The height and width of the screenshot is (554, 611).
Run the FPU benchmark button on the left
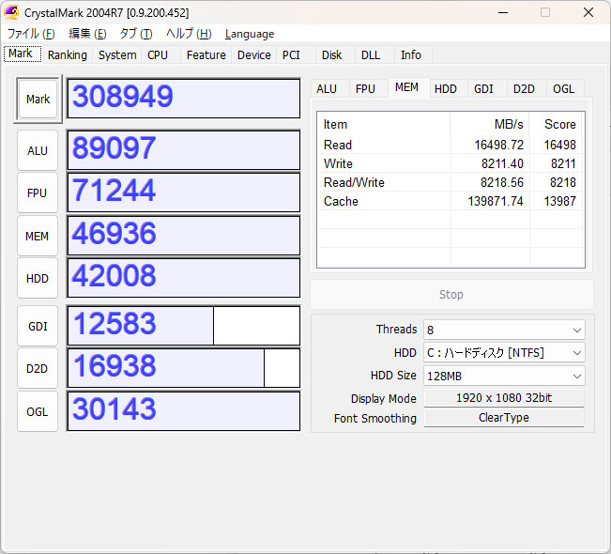pos(38,193)
